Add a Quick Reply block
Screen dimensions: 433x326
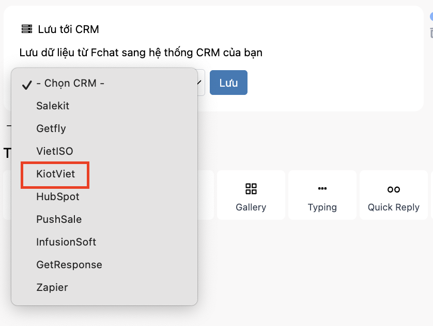point(394,195)
